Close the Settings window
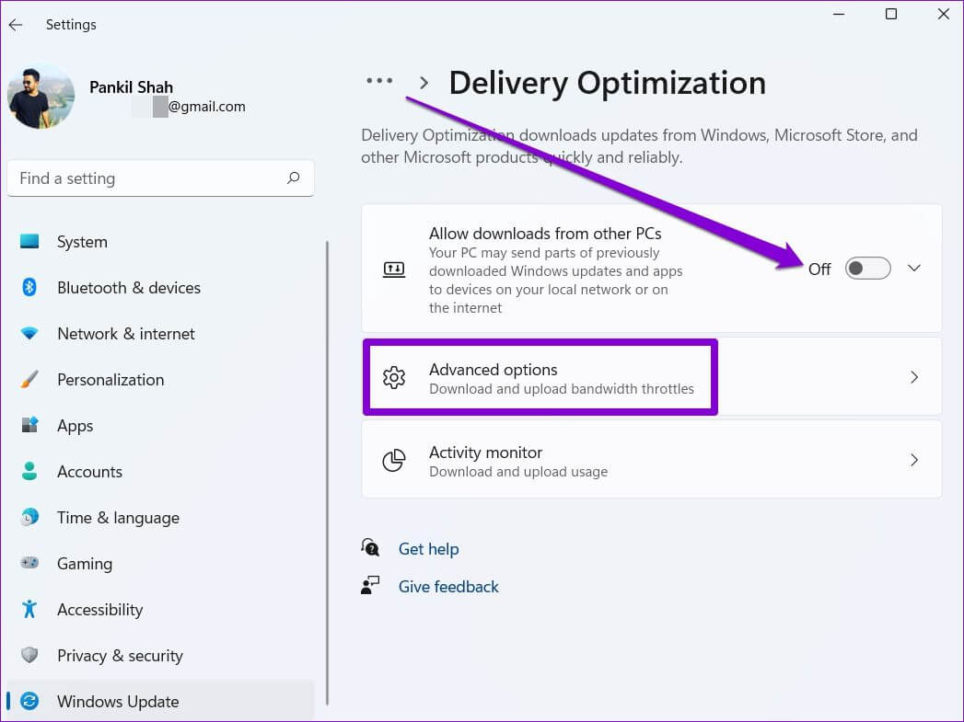The width and height of the screenshot is (964, 722). (x=943, y=14)
